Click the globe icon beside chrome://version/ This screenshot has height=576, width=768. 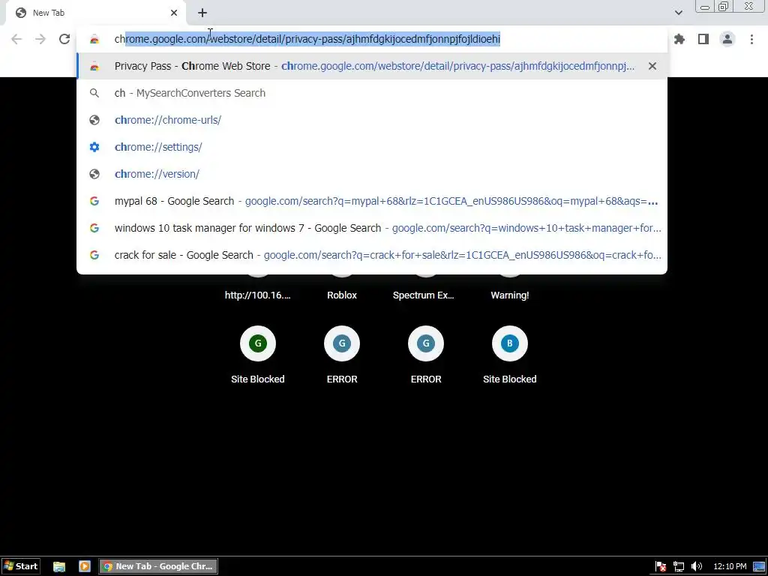pos(94,174)
